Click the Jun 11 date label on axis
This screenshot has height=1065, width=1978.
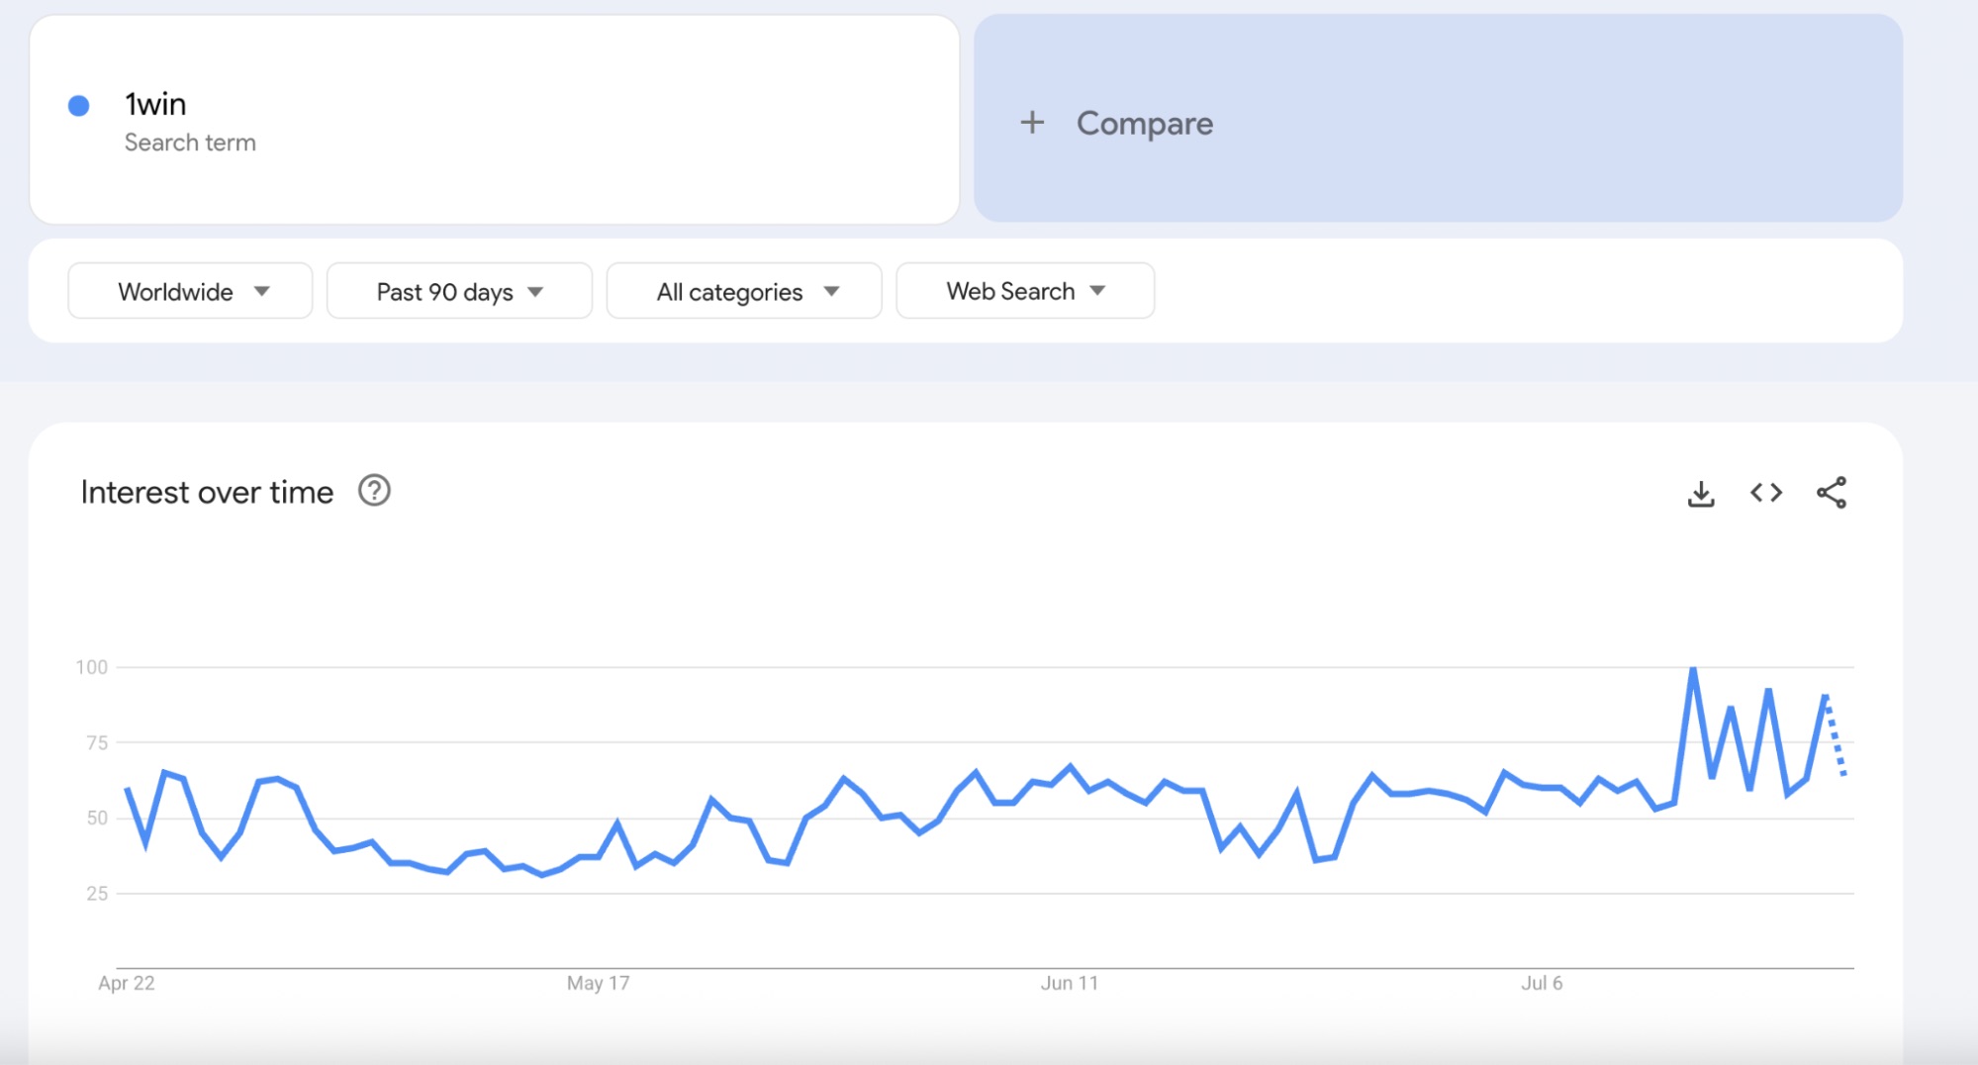coord(1069,983)
